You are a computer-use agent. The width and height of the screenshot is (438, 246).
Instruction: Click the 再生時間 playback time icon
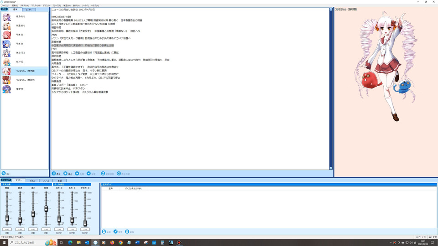click(119, 174)
